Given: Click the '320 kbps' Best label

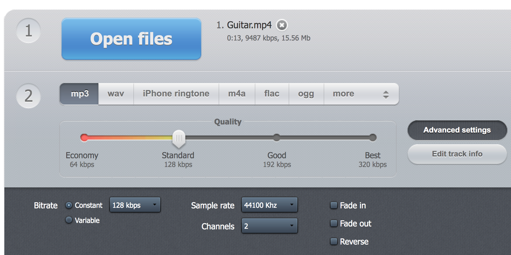Looking at the screenshot, I should tap(373, 165).
